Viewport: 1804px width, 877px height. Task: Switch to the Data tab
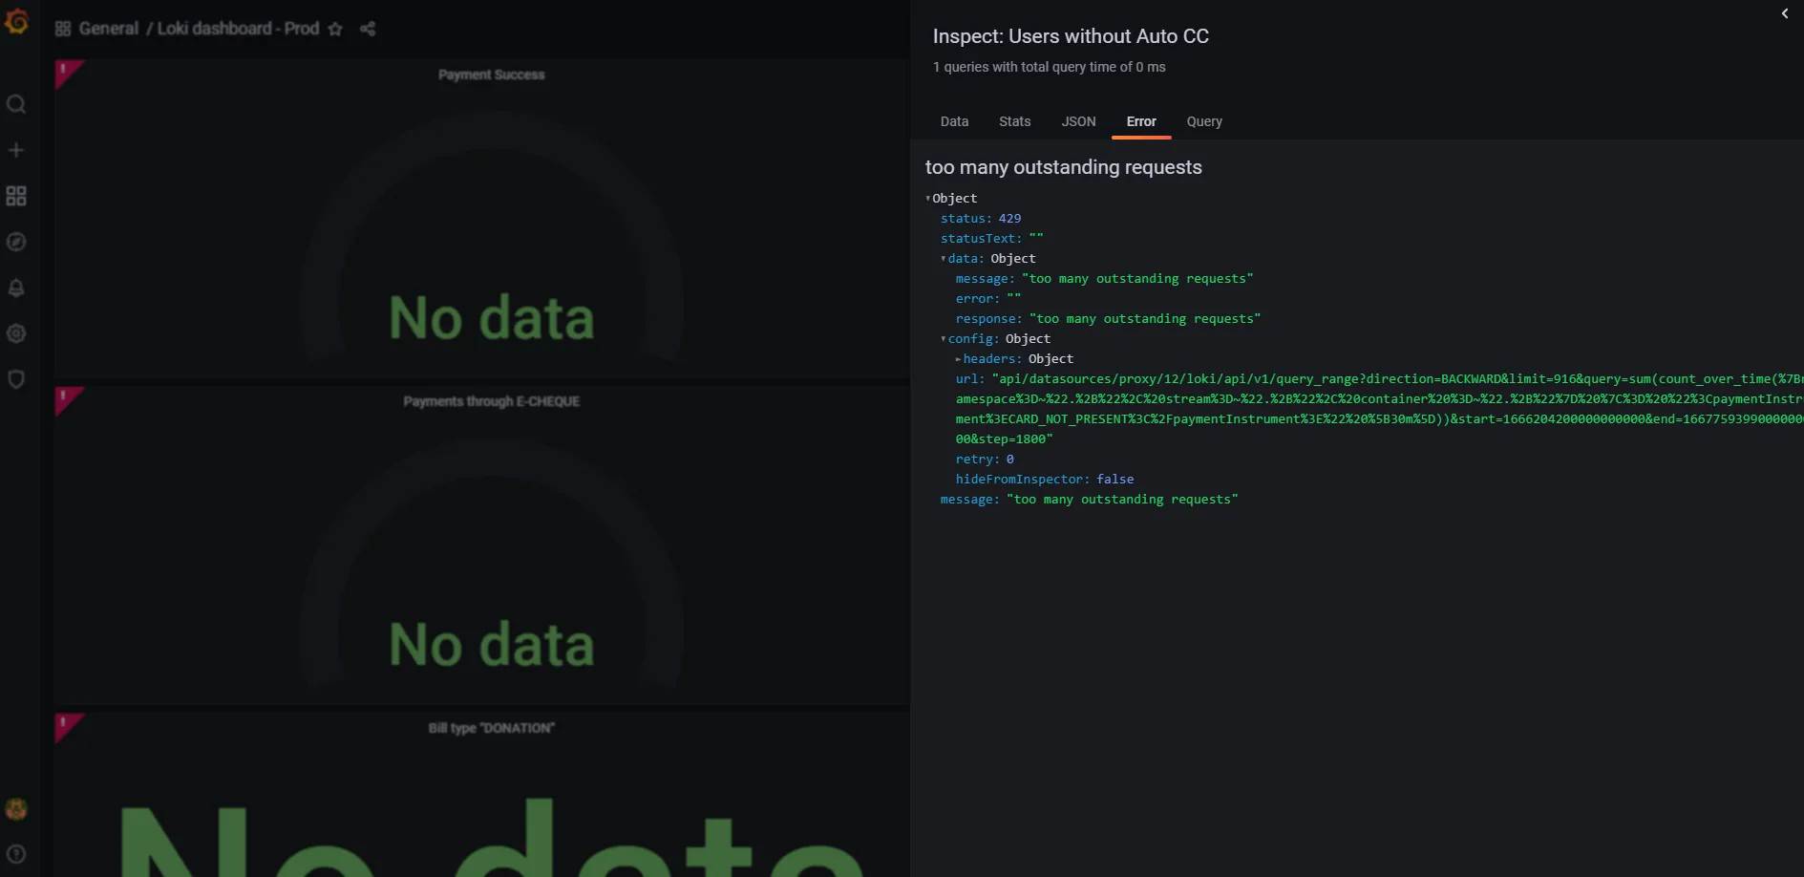click(954, 121)
